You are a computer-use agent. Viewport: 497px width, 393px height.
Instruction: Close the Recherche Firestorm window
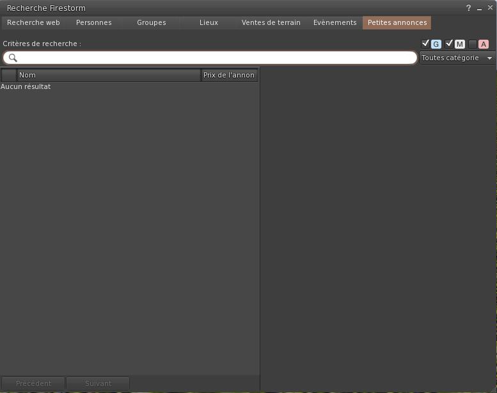point(489,8)
